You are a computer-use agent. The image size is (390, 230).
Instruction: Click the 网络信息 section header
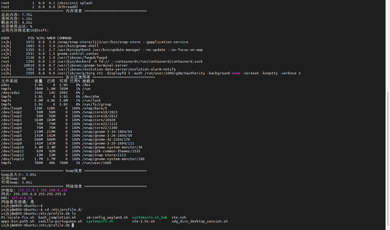click(74, 186)
